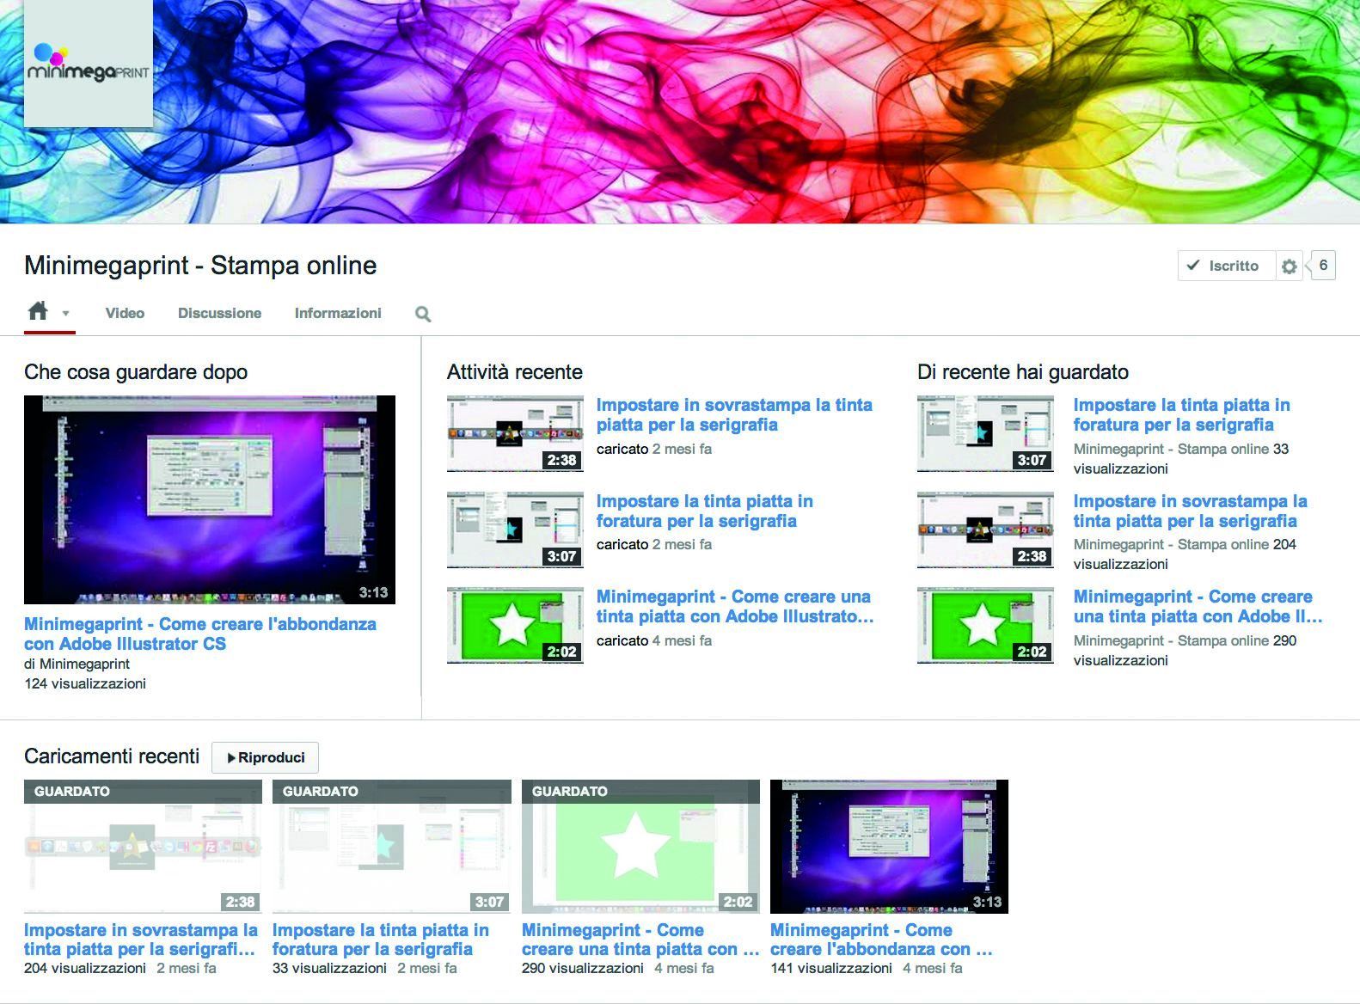Viewport: 1360px width, 1004px height.
Task: Open subscription settings gear icon
Action: [x=1289, y=266]
